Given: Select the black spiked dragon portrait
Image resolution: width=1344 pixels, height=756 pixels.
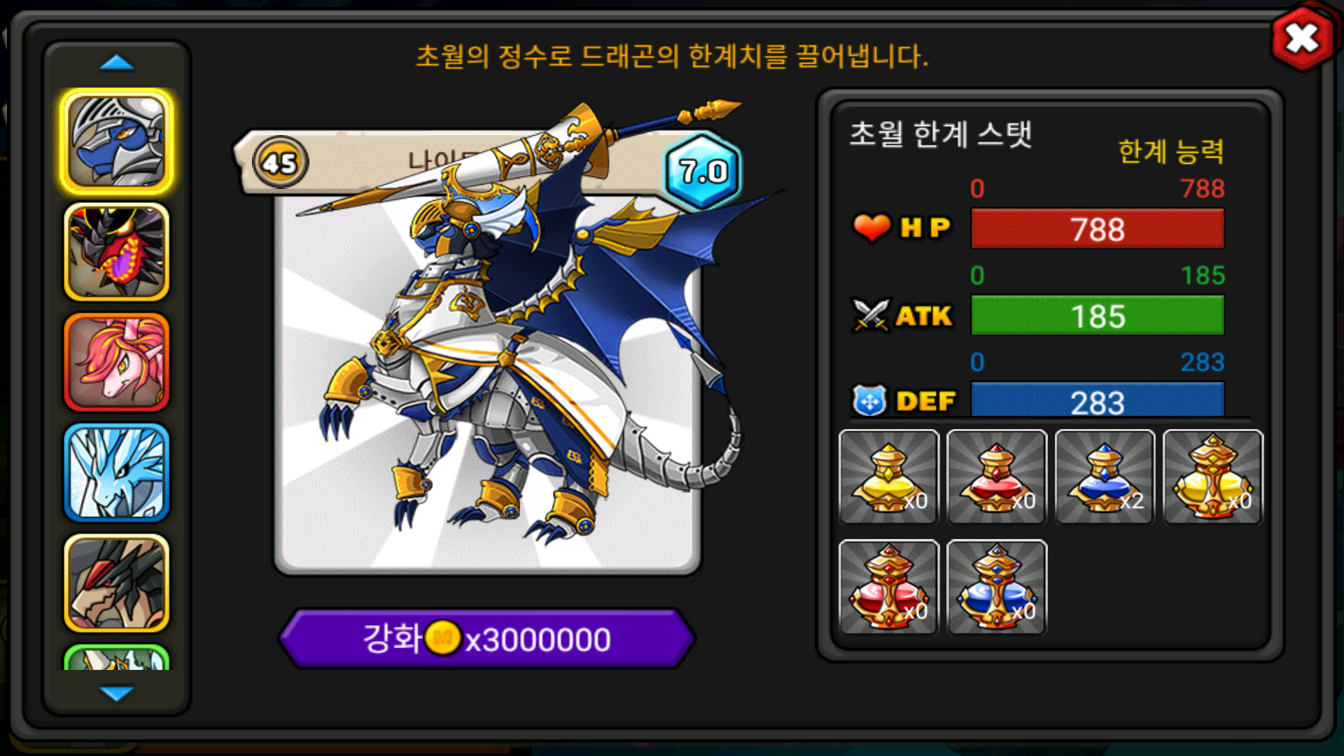Looking at the screenshot, I should (x=117, y=253).
